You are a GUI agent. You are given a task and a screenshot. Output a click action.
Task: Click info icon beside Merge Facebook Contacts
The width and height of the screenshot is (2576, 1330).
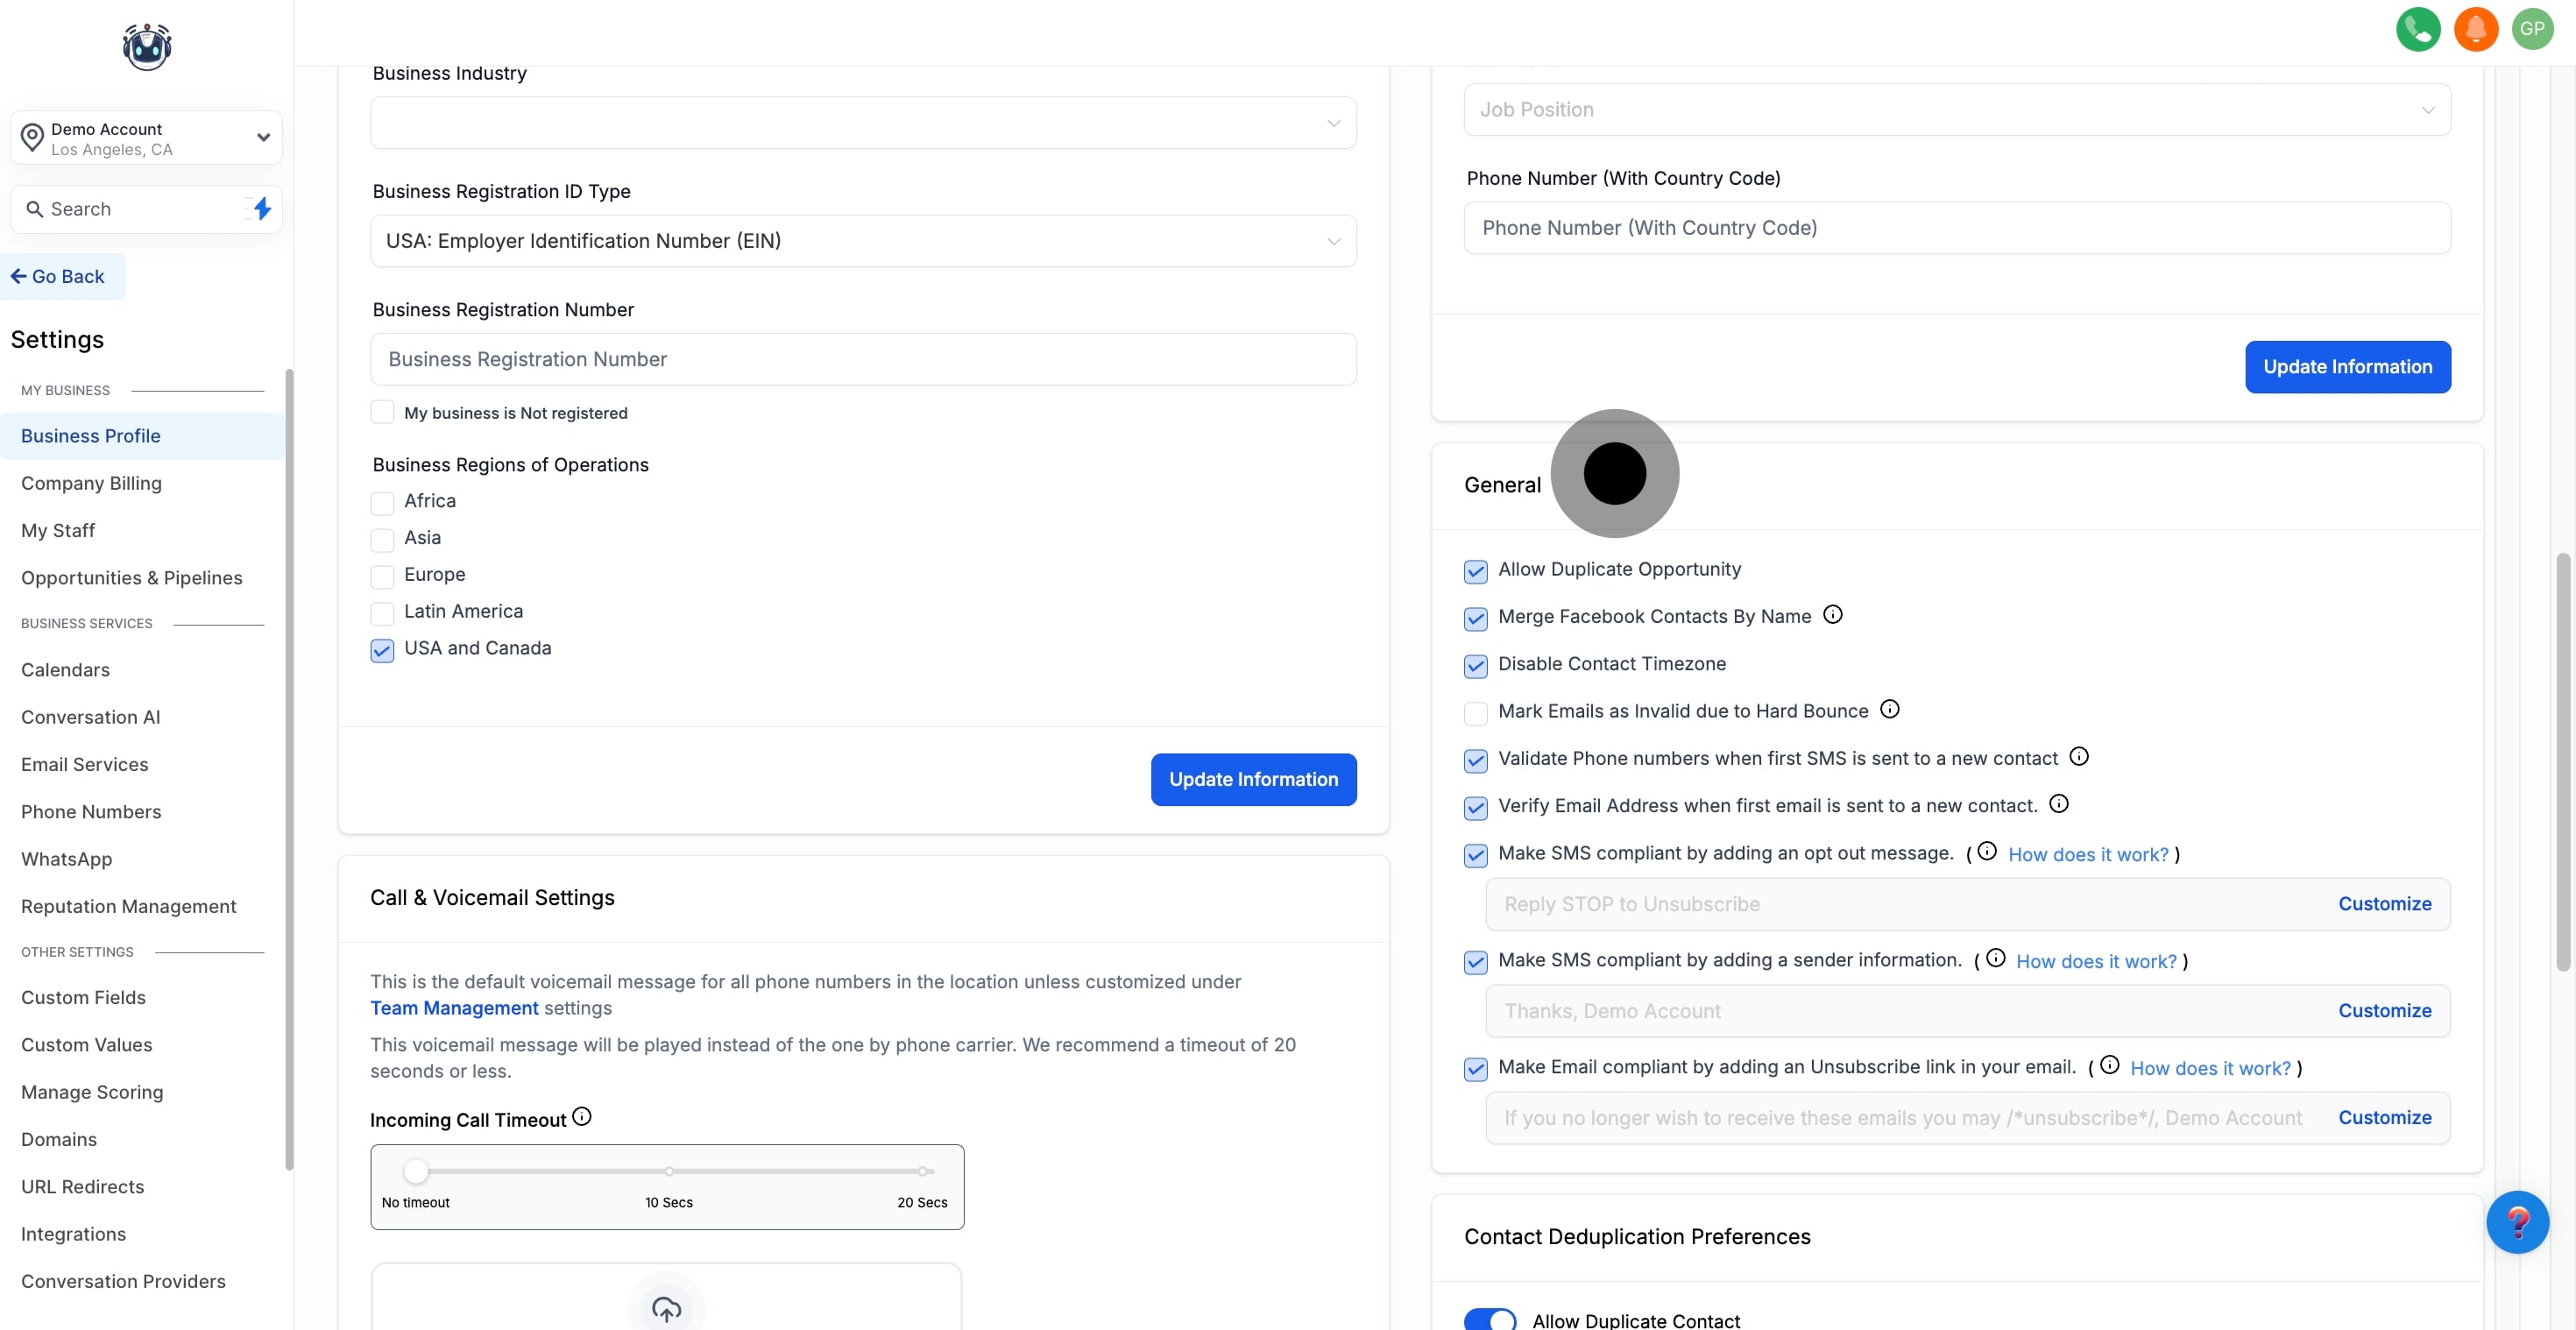1832,615
